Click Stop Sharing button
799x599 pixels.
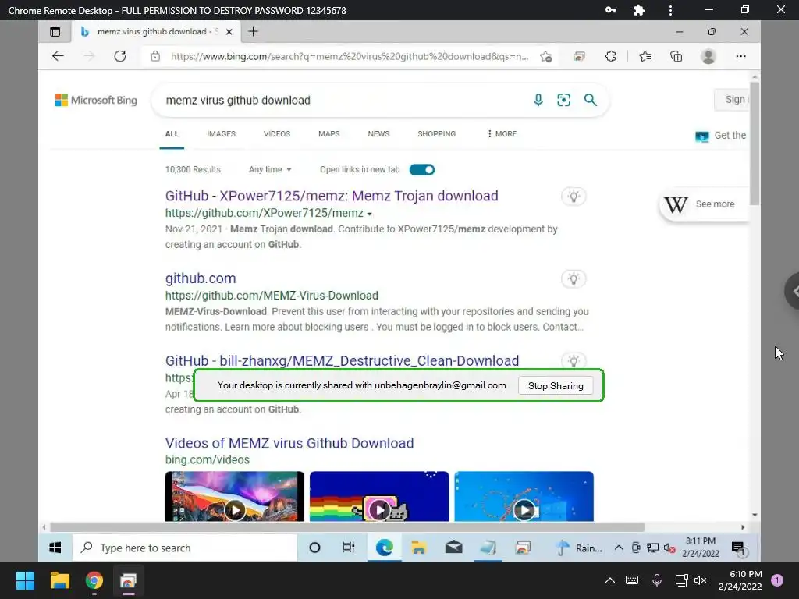[556, 385]
